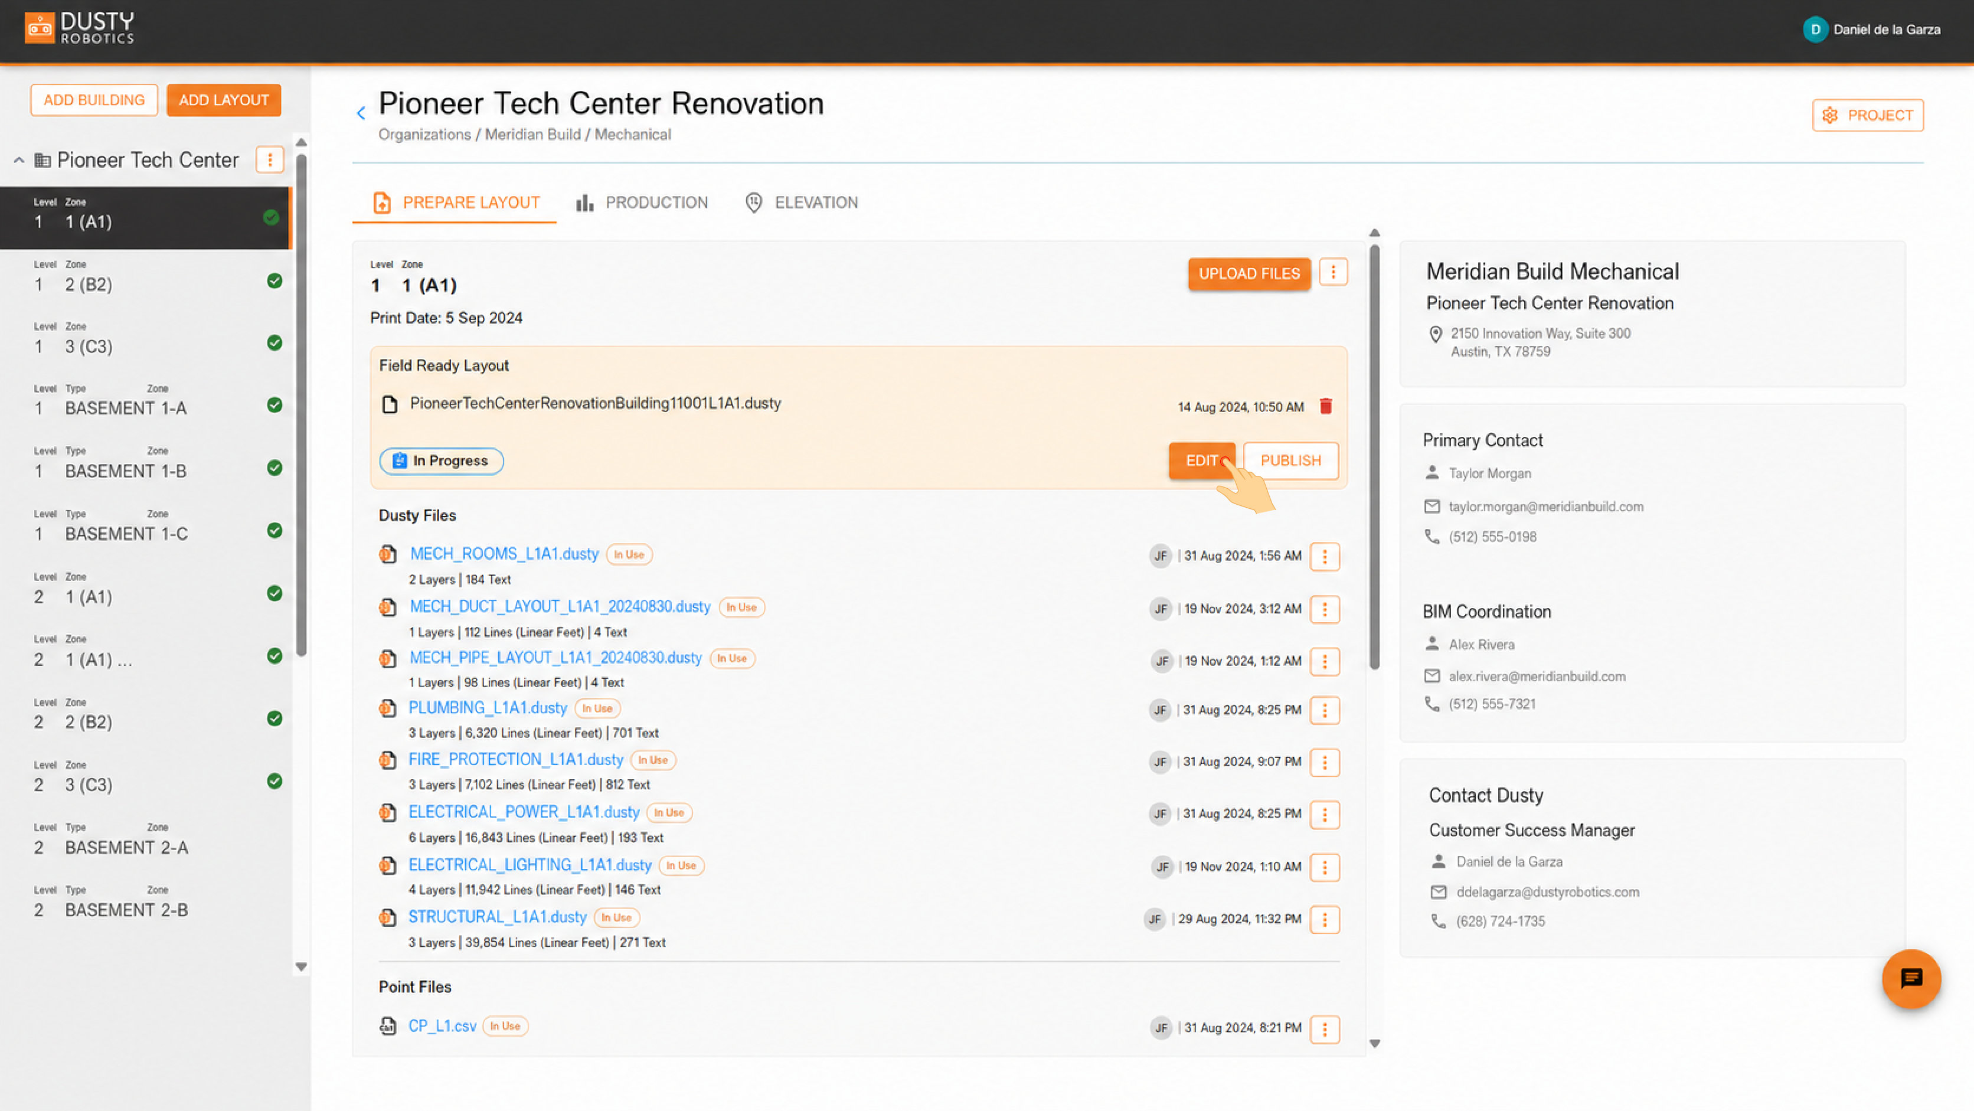Viewport: 1974px width, 1111px height.
Task: Click the Upload Files button
Action: [1249, 273]
